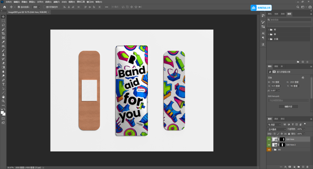Expand the BG group in Layers
Viewport: 313px width, 169px height.
pos(272,150)
